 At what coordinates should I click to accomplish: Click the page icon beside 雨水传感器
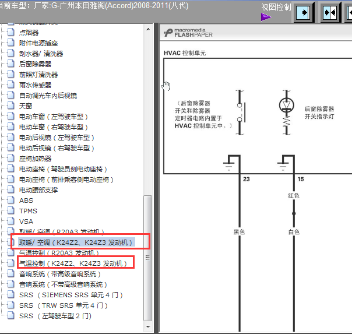click(x=10, y=85)
